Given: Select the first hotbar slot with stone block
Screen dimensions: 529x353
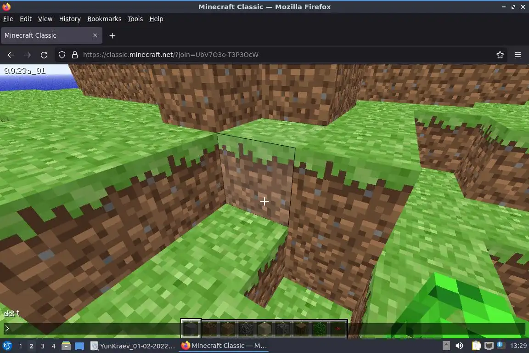Looking at the screenshot, I should (x=191, y=328).
